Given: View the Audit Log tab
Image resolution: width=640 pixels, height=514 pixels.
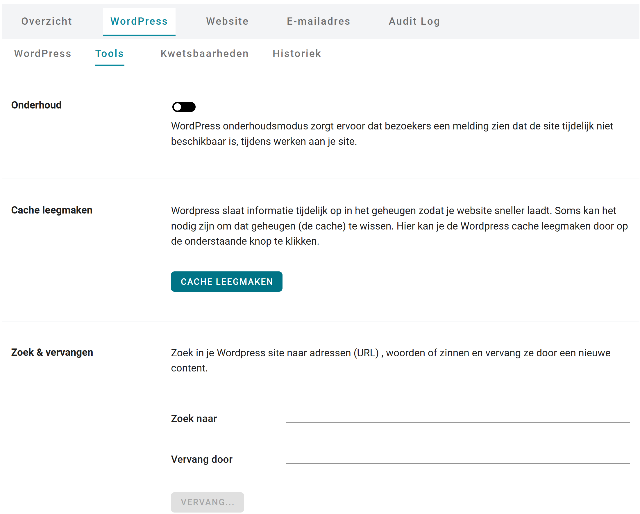Looking at the screenshot, I should [414, 22].
